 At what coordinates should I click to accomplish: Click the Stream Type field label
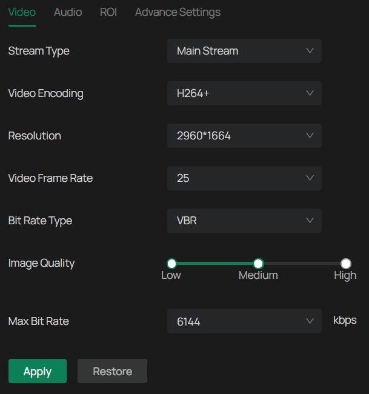39,52
